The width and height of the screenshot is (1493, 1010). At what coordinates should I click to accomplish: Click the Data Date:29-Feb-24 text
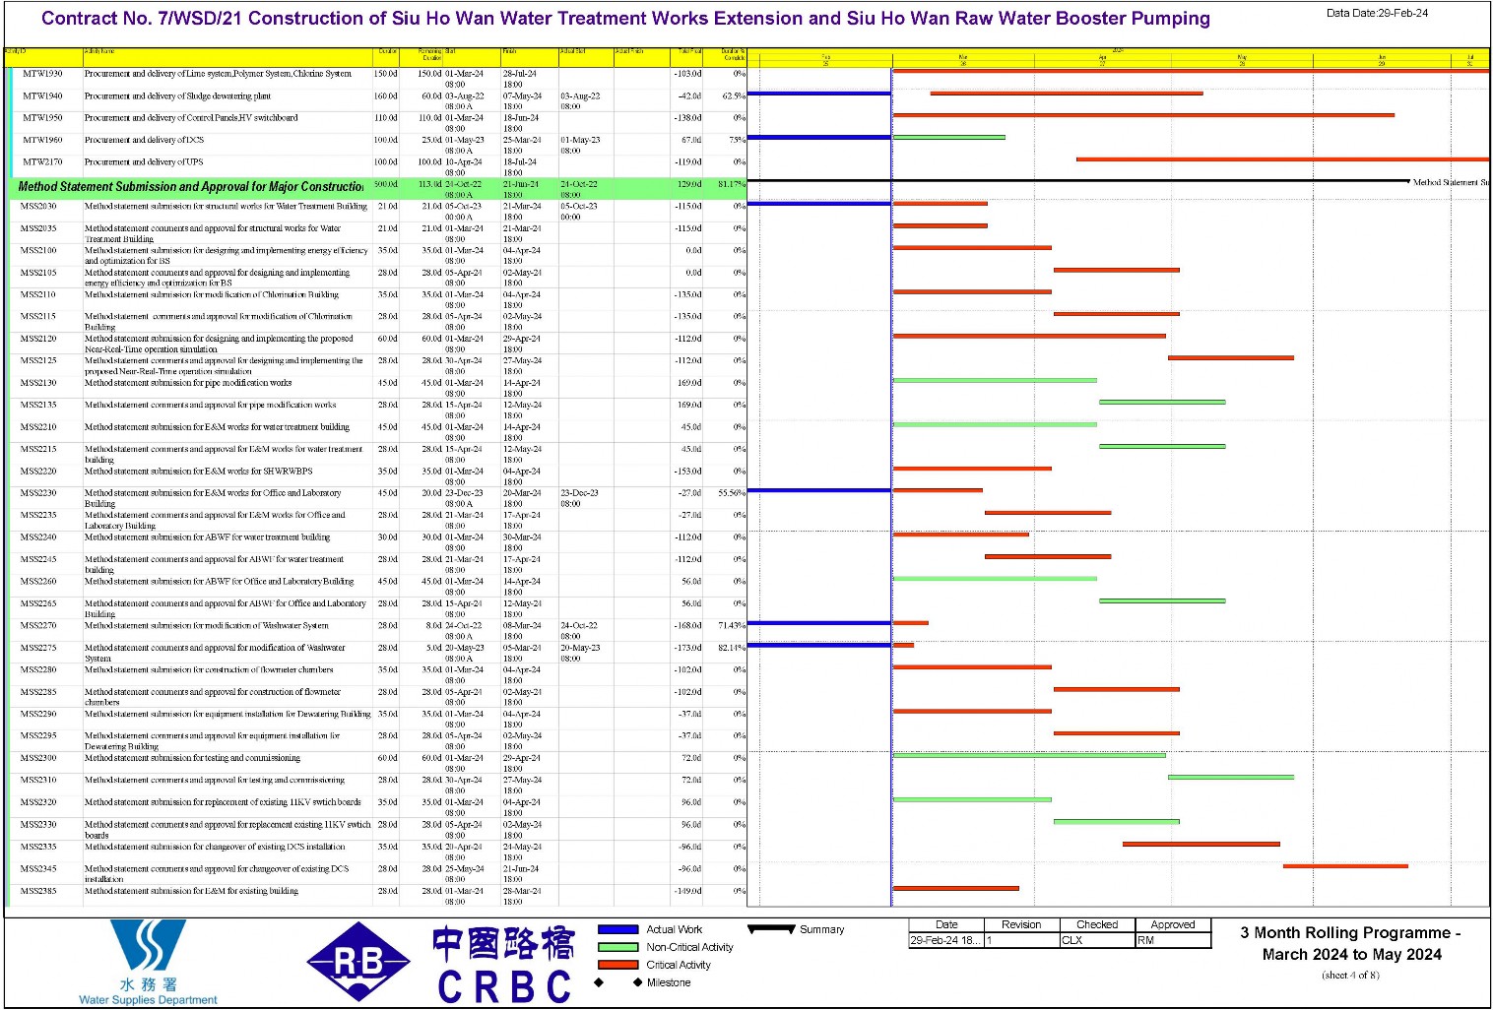pos(1377,13)
